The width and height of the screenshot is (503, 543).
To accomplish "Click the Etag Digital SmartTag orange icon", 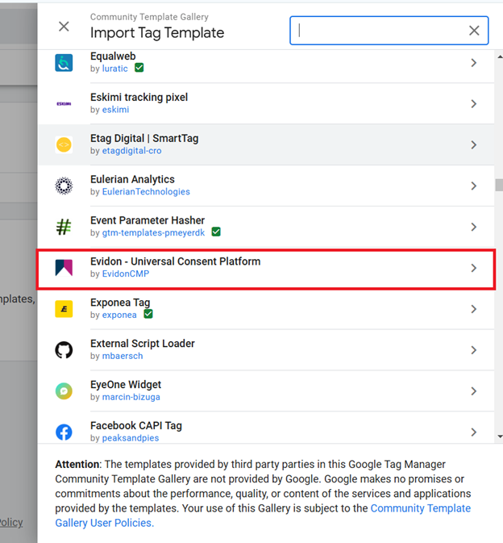I will pos(64,144).
